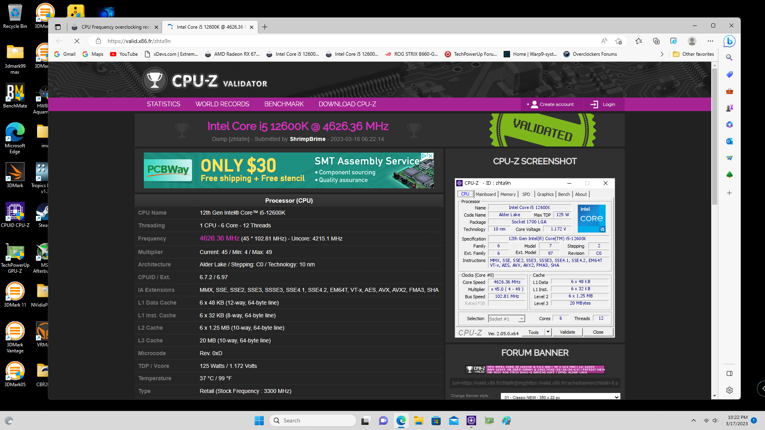The image size is (765, 430).
Task: Click the browser Favorites star icon
Action: click(639, 41)
